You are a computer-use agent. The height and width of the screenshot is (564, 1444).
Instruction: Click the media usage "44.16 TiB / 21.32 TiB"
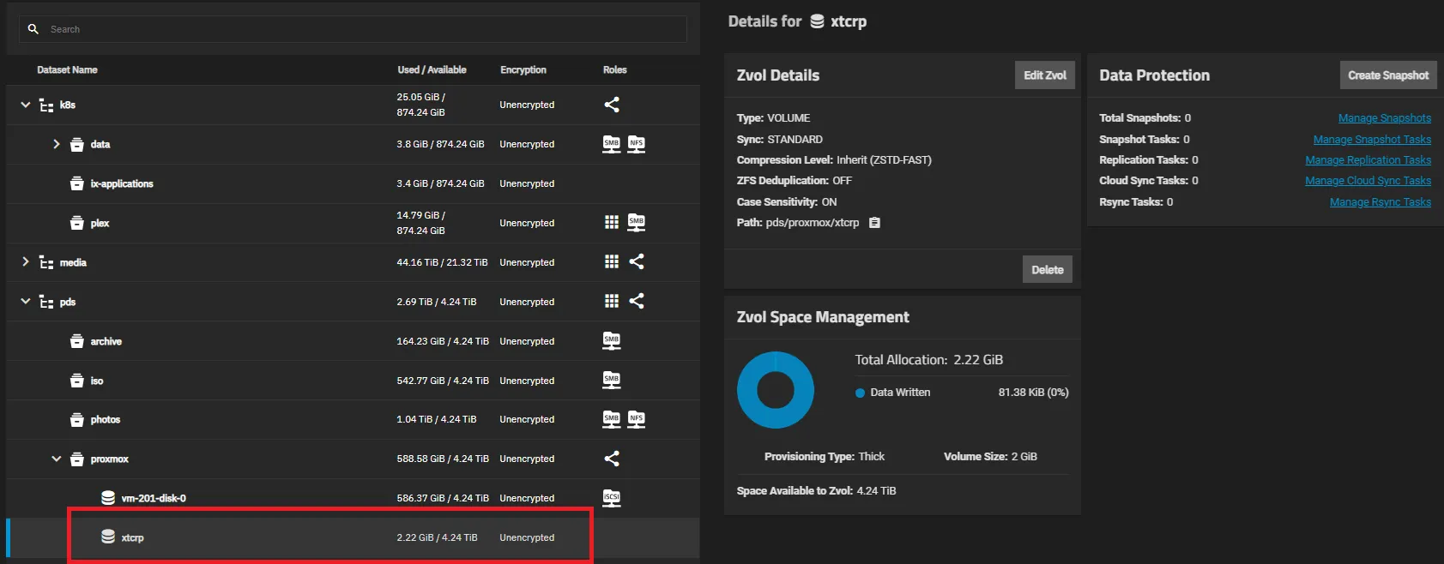[442, 262]
